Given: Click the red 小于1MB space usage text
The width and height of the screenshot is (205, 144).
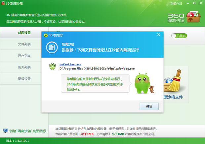Looking at the screenshot, I should pyautogui.click(x=87, y=134).
